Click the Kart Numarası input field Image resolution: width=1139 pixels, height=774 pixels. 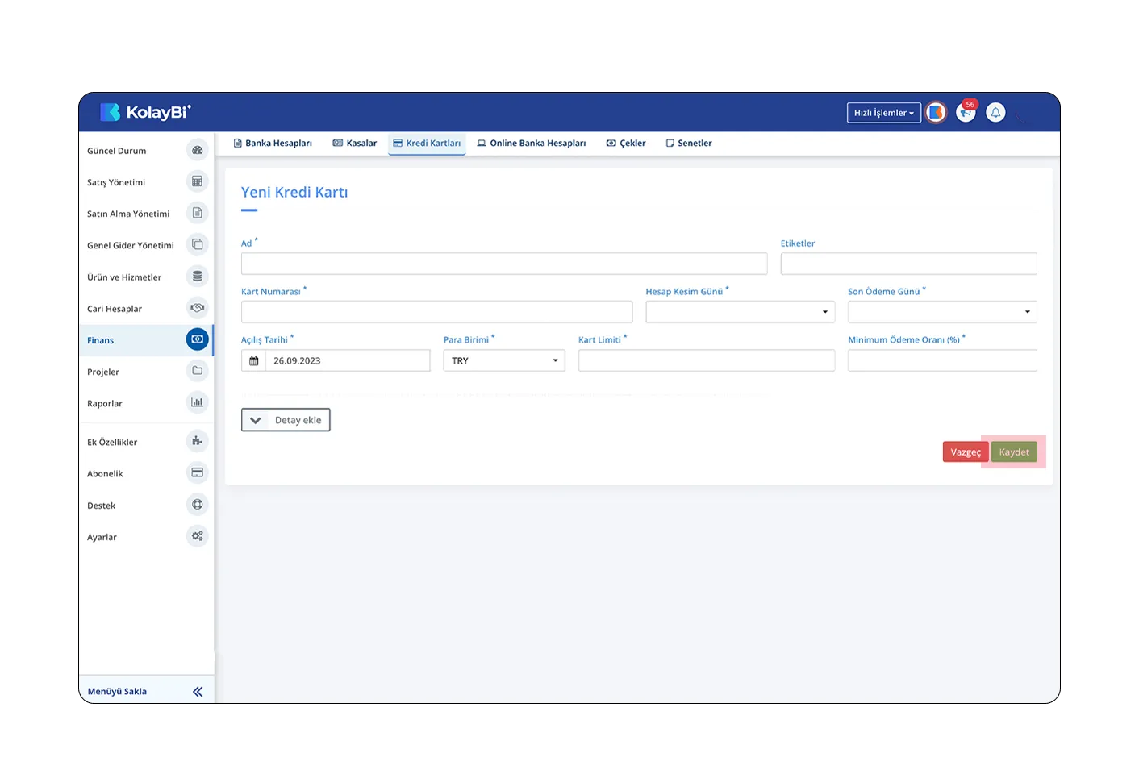click(x=436, y=312)
